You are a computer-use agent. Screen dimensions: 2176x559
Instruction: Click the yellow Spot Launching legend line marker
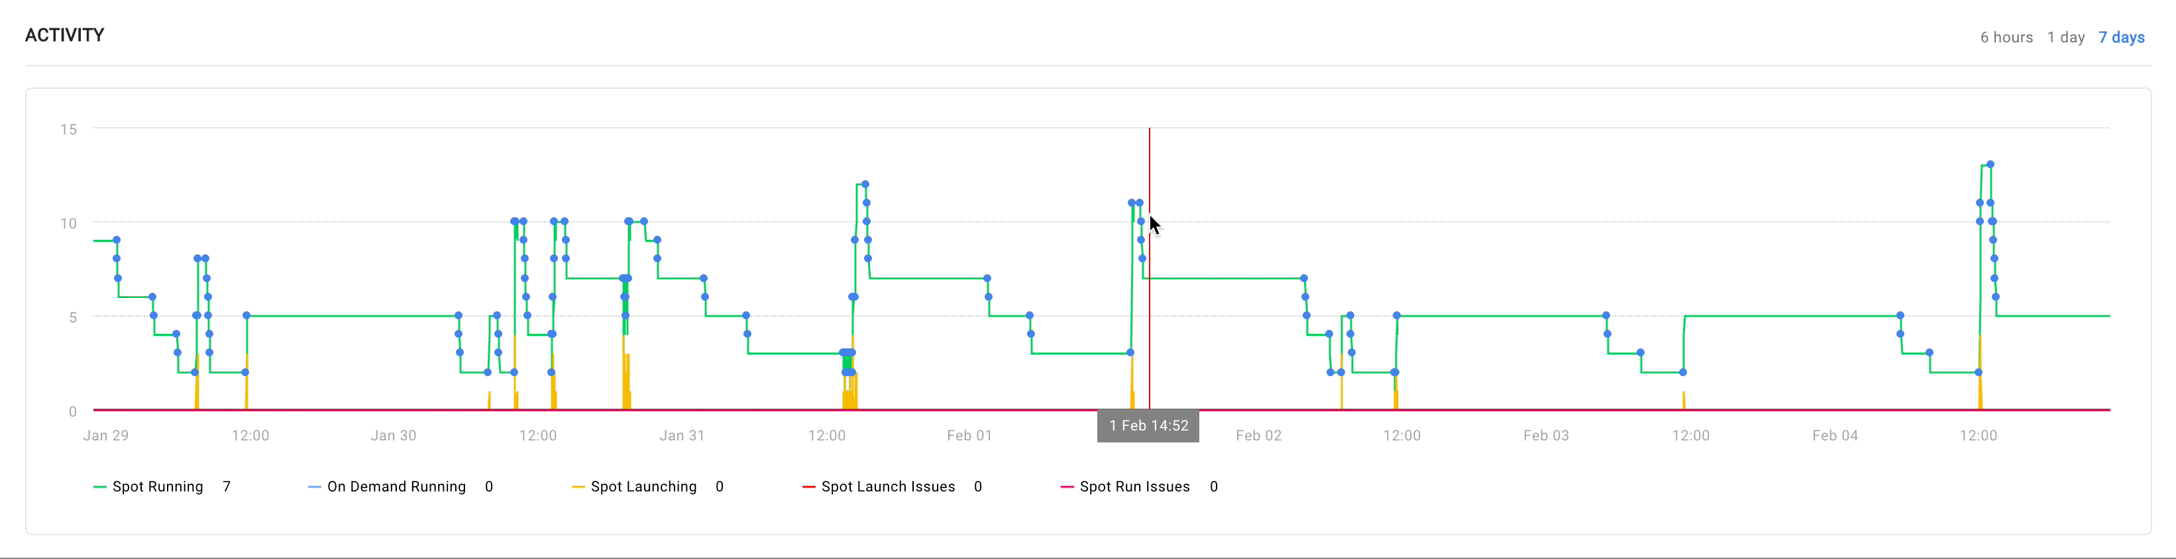pyautogui.click(x=578, y=487)
